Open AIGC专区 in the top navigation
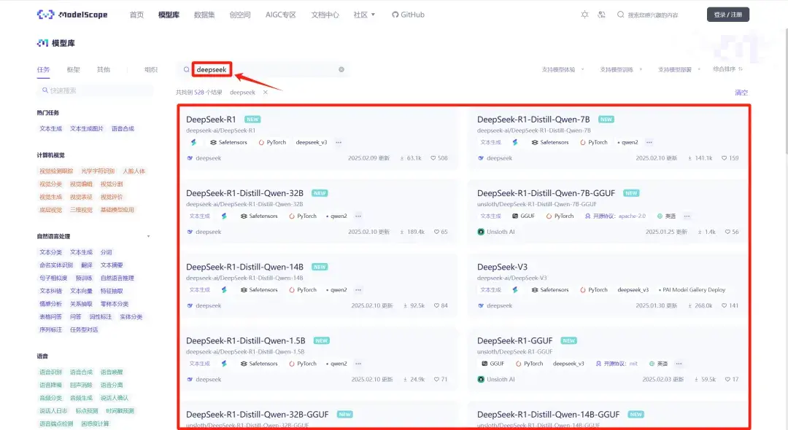This screenshot has height=430, width=788. [280, 15]
